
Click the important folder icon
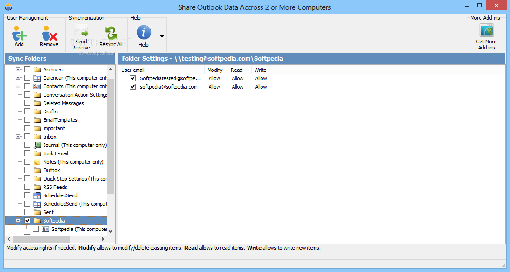click(37, 128)
